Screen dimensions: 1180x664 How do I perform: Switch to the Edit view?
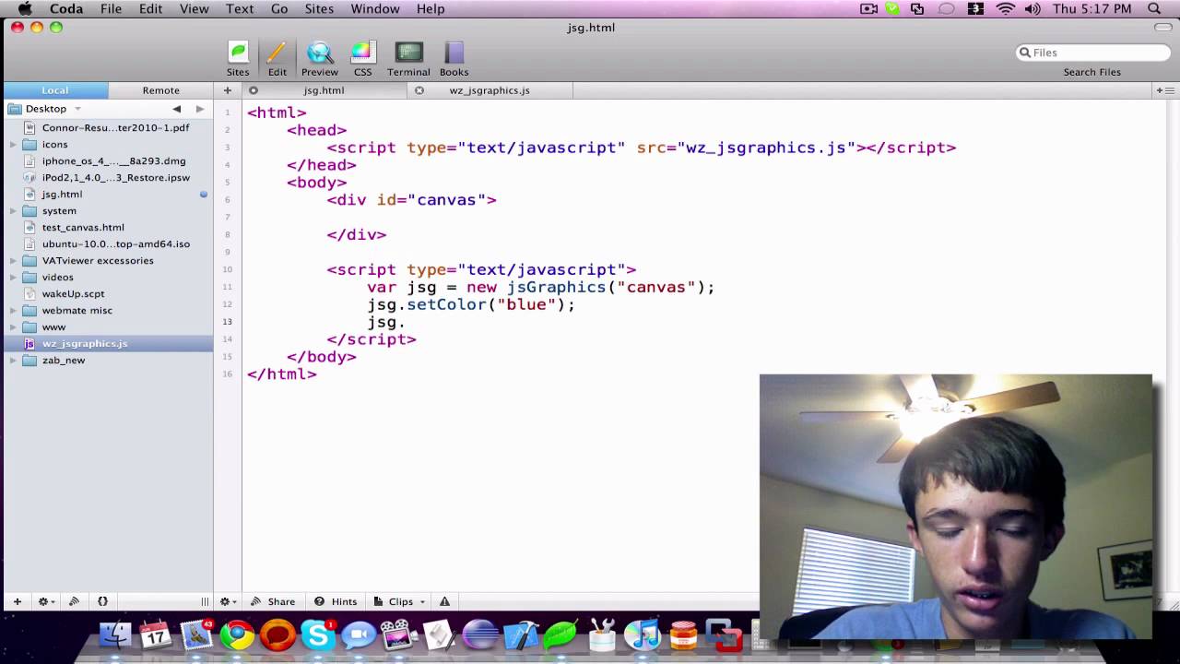click(277, 59)
